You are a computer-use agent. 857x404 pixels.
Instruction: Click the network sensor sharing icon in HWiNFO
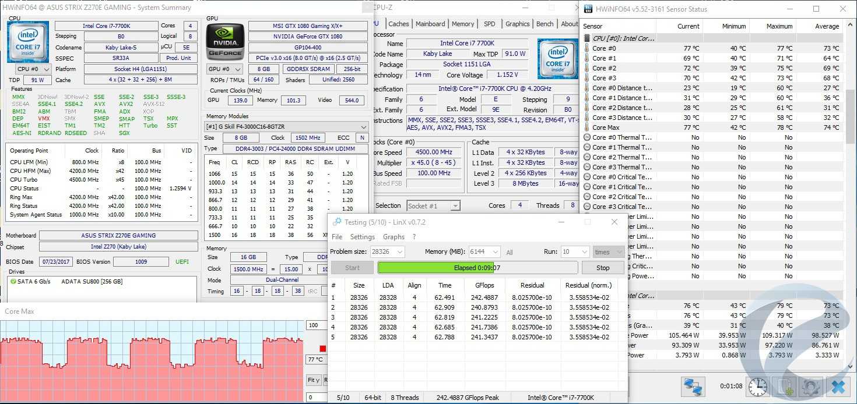pyautogui.click(x=693, y=387)
